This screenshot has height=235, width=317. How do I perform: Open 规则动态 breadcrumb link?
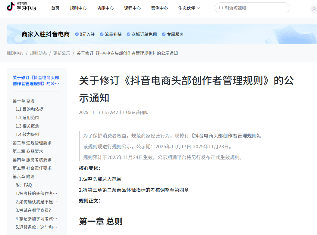(x=38, y=53)
